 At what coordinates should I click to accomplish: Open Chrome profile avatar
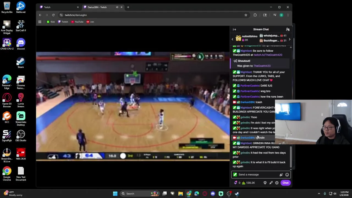pyautogui.click(x=281, y=15)
